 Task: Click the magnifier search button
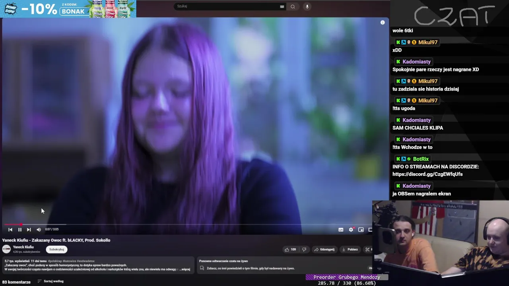click(x=293, y=6)
